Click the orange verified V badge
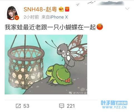The height and width of the screenshot is (112, 134). (17, 18)
